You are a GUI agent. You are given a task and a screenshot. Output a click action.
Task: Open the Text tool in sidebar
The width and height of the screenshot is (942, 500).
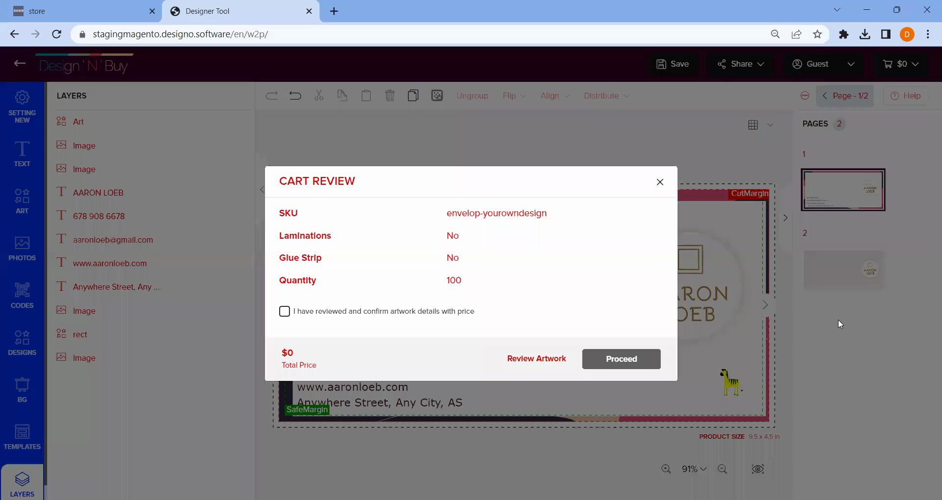22,154
